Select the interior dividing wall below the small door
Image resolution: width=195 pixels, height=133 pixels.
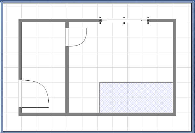[x=67, y=80]
